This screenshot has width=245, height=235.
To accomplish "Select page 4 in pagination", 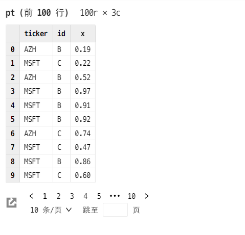I will point(85,196).
